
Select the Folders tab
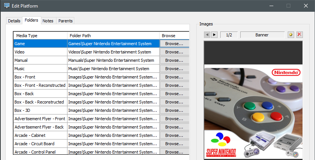[x=31, y=20]
